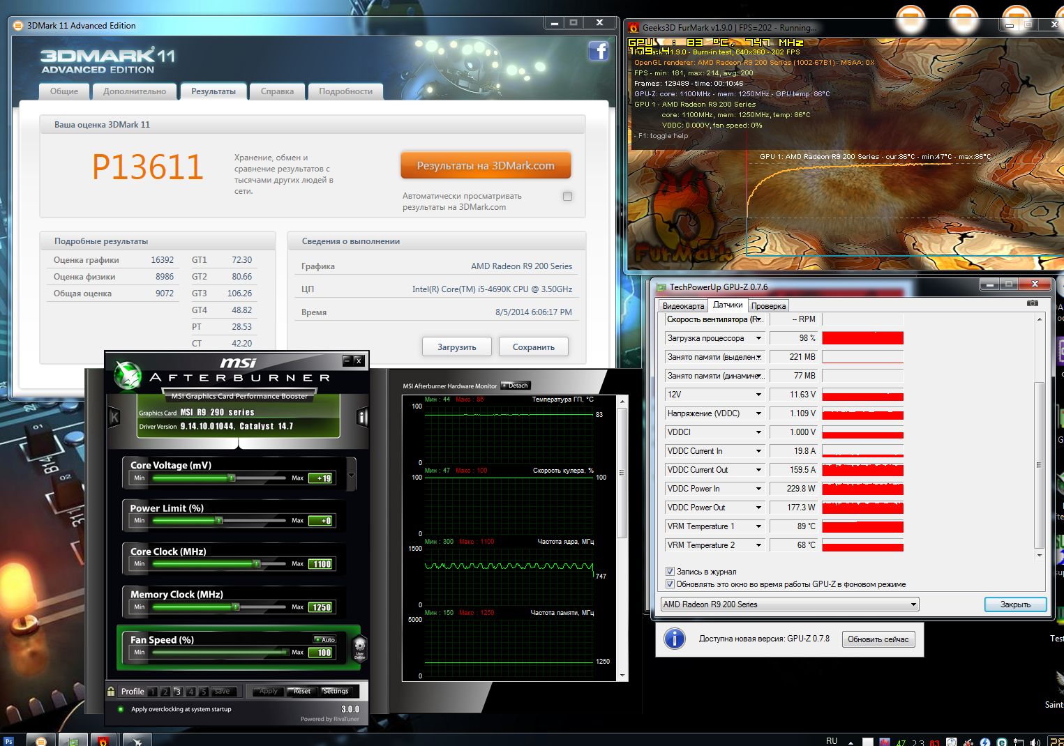Open the Напряжение (VDDC) sensor dropdown
Viewport: 1064px width, 746px height.
pyautogui.click(x=758, y=413)
